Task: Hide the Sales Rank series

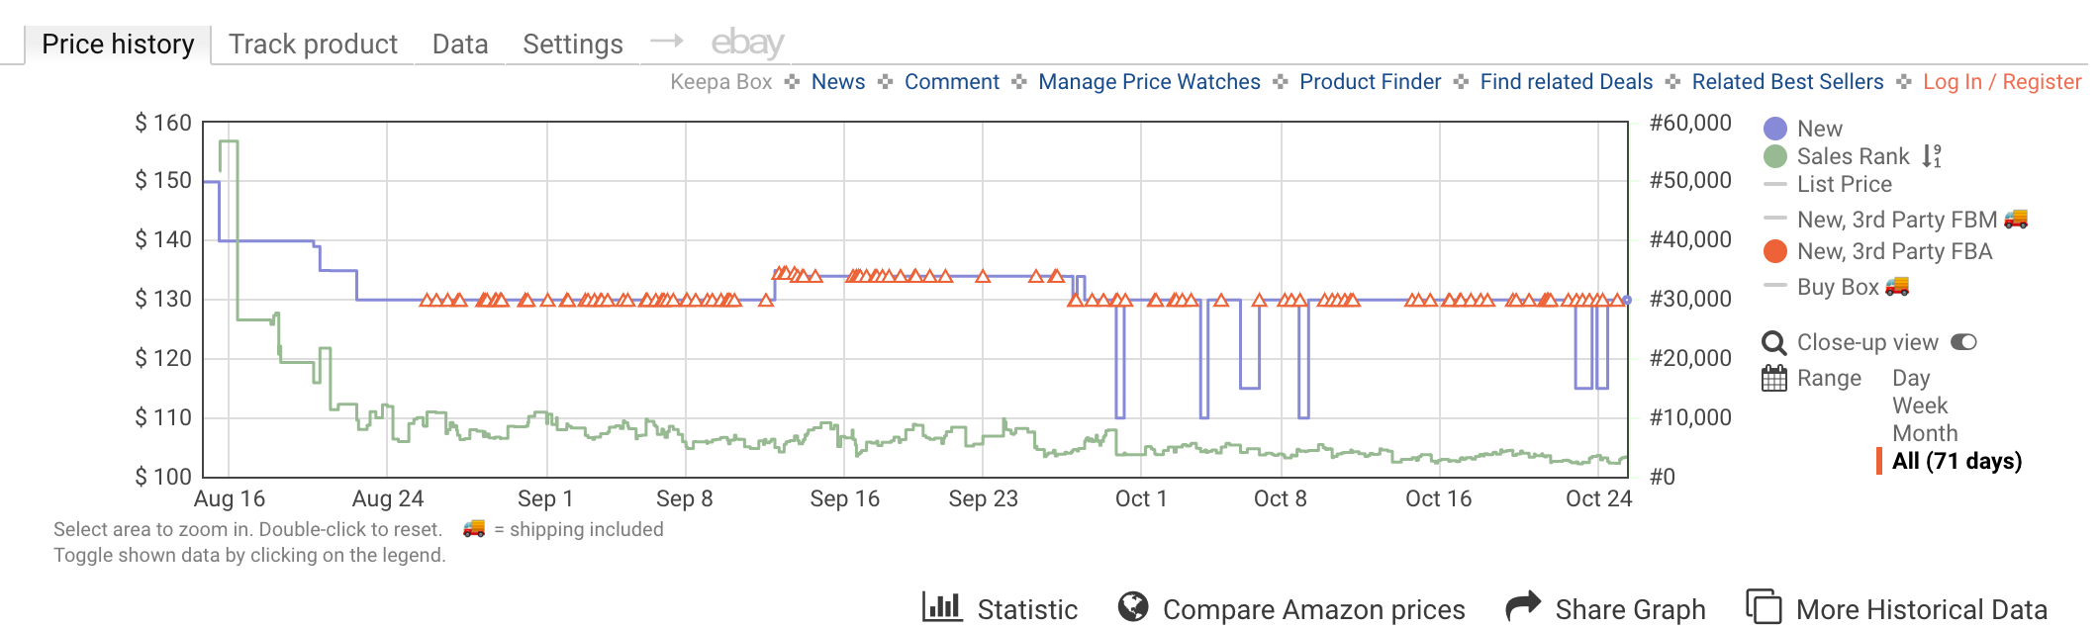Action: click(1852, 156)
